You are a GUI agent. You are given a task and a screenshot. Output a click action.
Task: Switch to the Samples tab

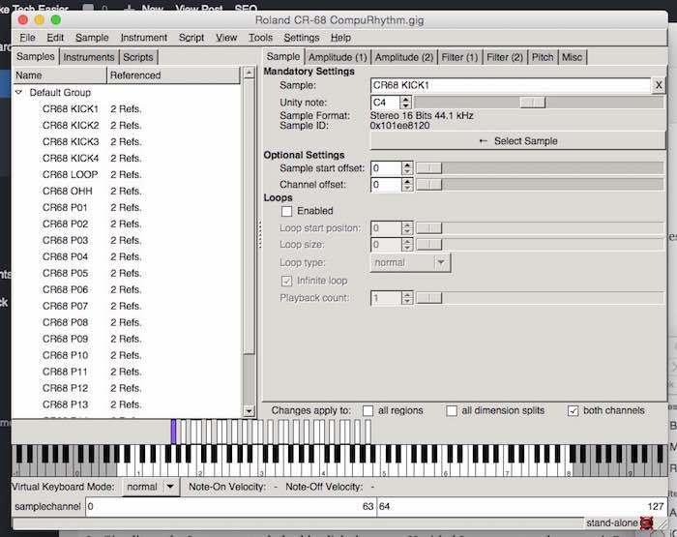point(36,56)
